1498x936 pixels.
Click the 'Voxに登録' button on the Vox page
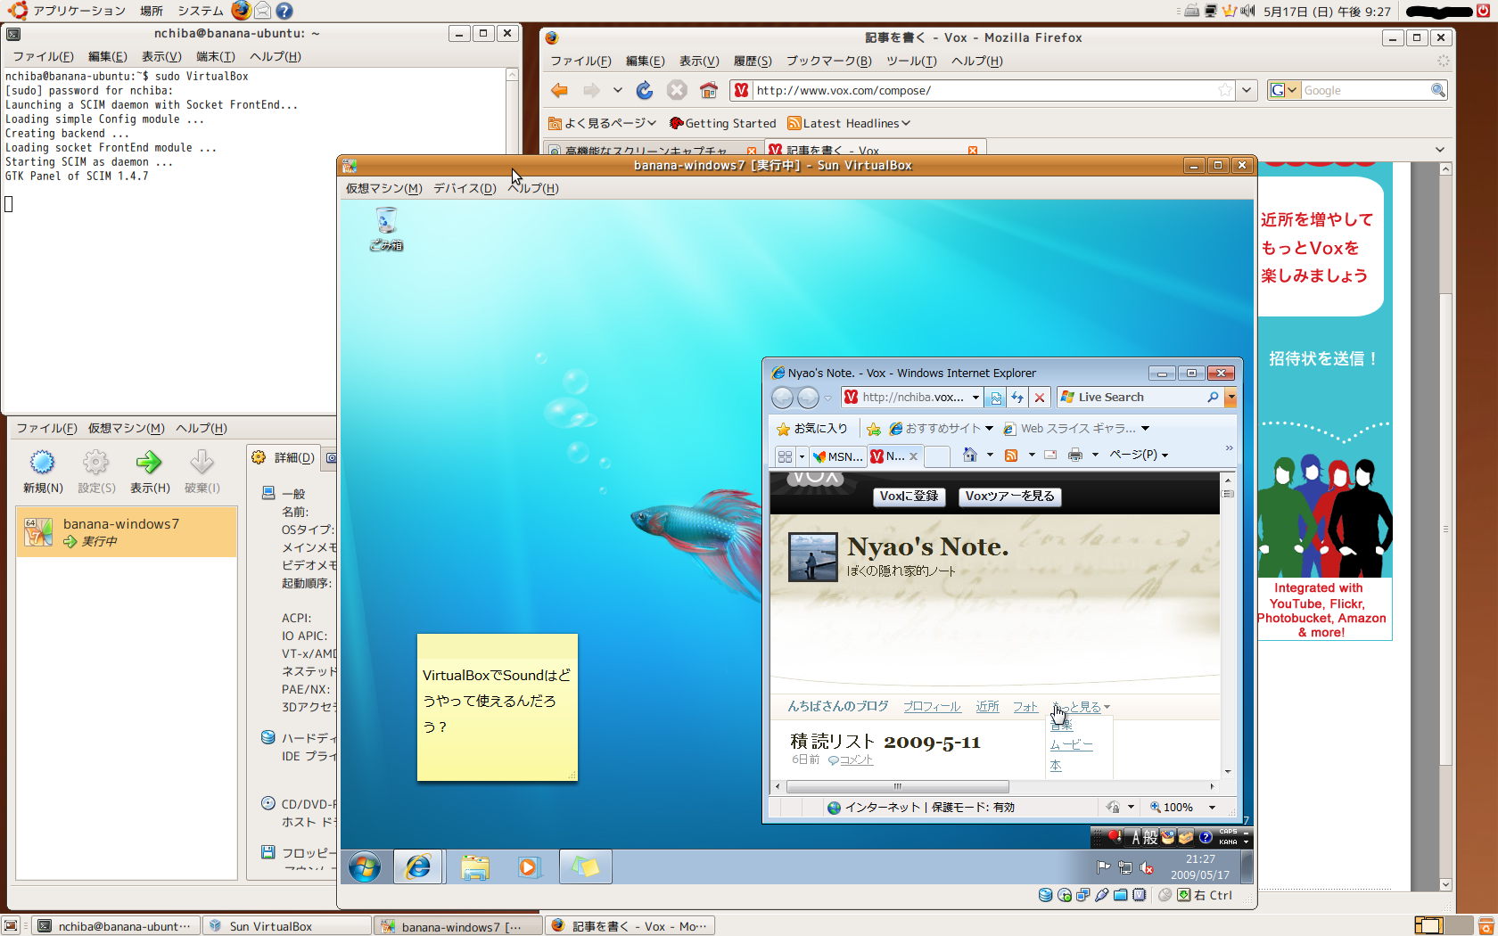[909, 497]
